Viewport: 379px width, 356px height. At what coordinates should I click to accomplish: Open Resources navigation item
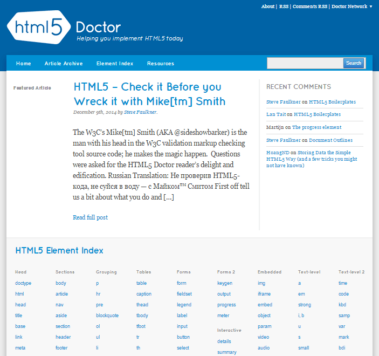click(x=161, y=63)
